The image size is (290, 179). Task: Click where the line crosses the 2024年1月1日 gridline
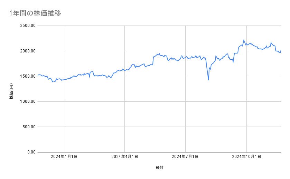click(x=64, y=80)
